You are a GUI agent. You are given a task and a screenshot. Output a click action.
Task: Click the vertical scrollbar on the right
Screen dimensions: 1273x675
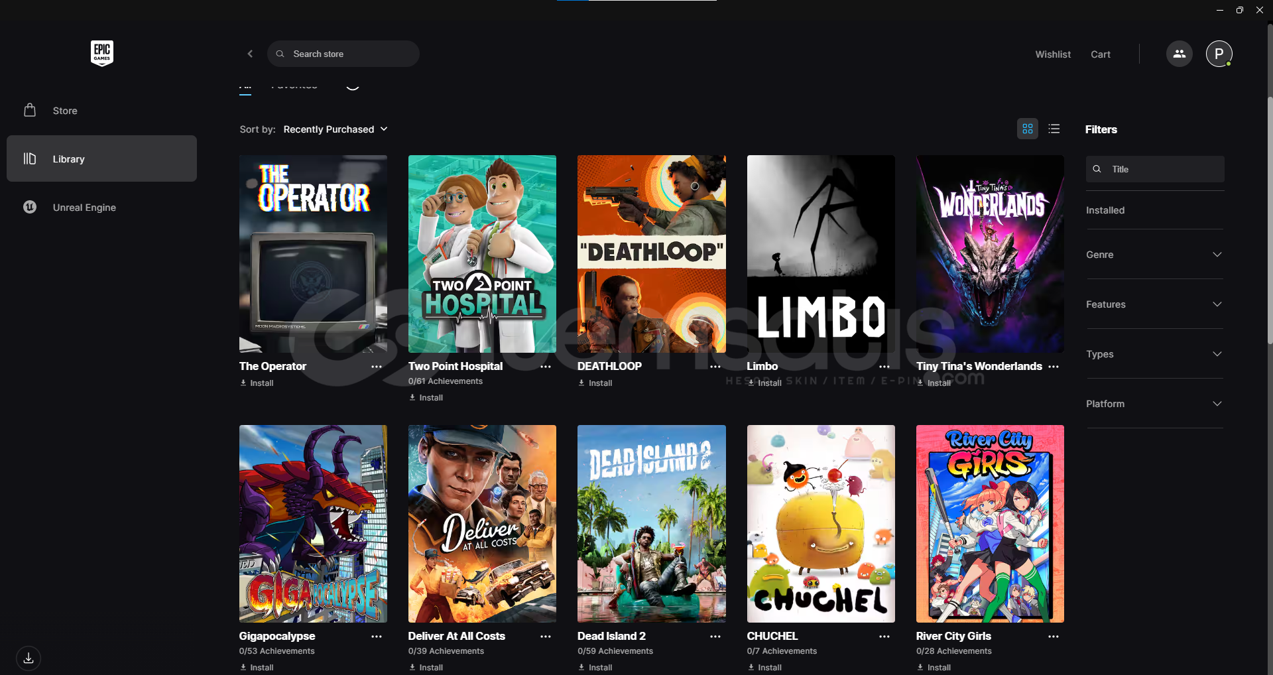(1270, 221)
